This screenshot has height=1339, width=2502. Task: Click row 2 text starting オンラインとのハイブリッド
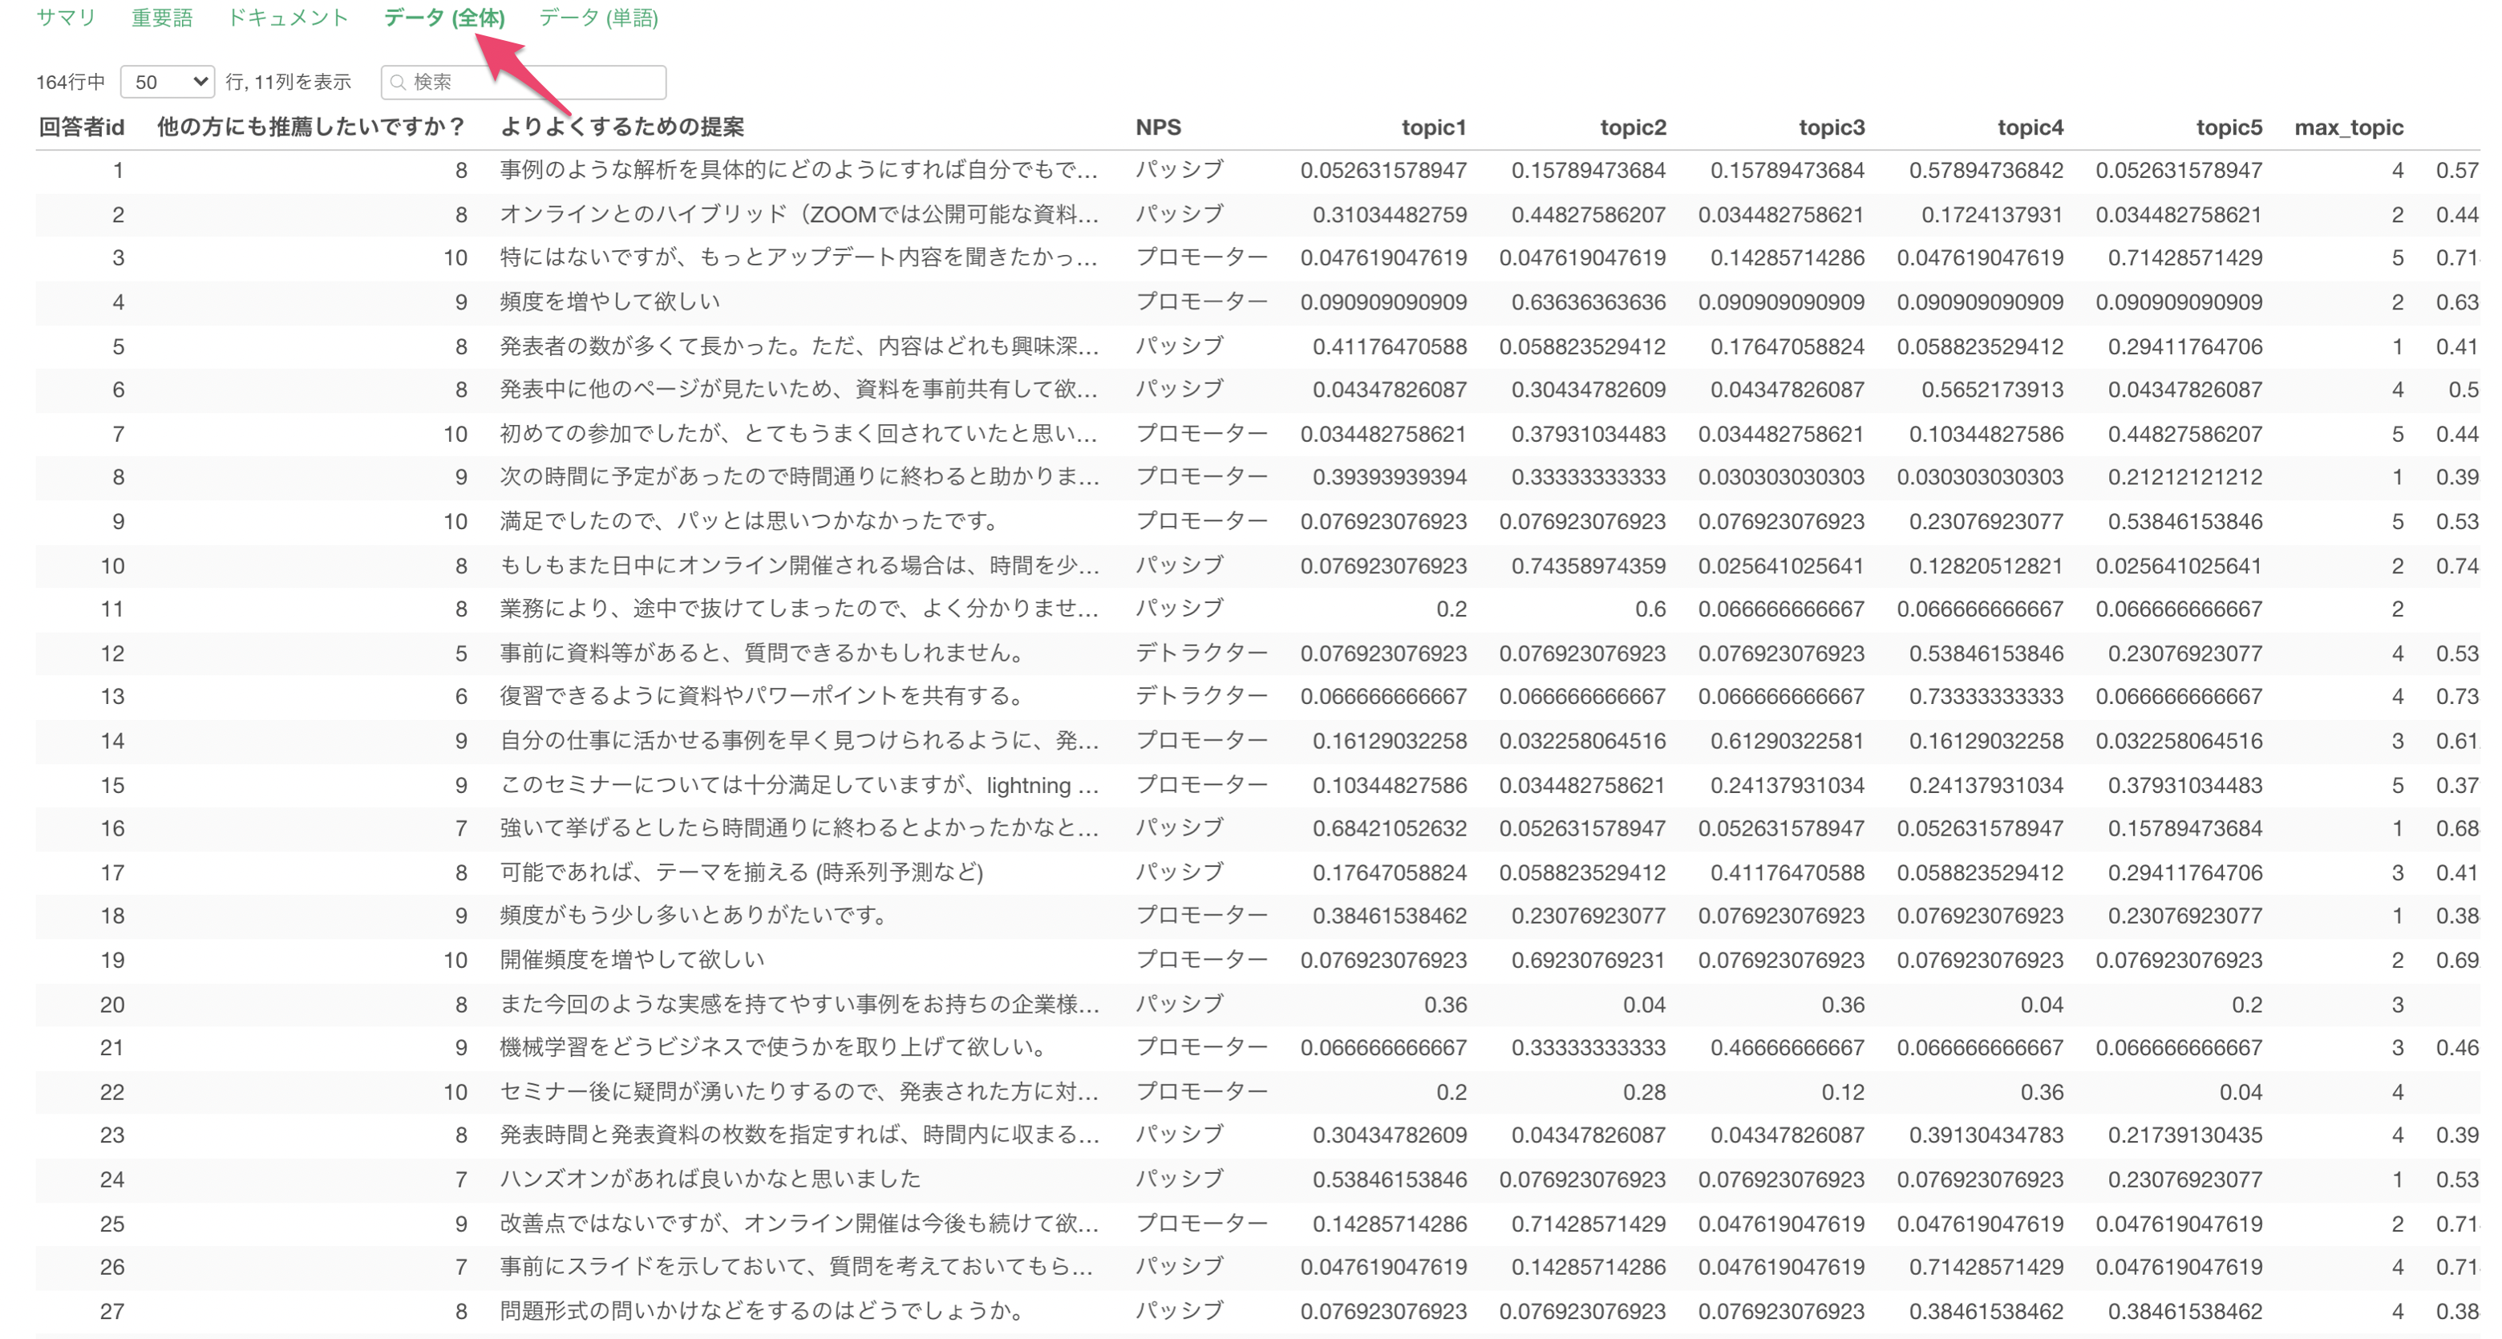tap(799, 215)
